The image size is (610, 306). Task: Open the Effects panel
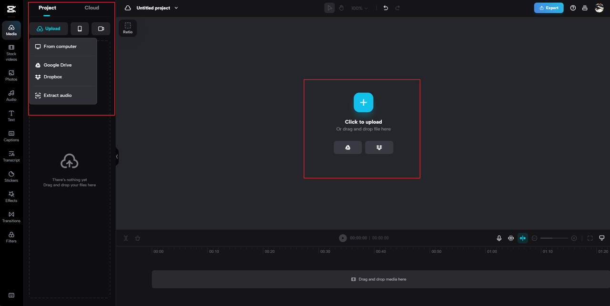pos(11,197)
